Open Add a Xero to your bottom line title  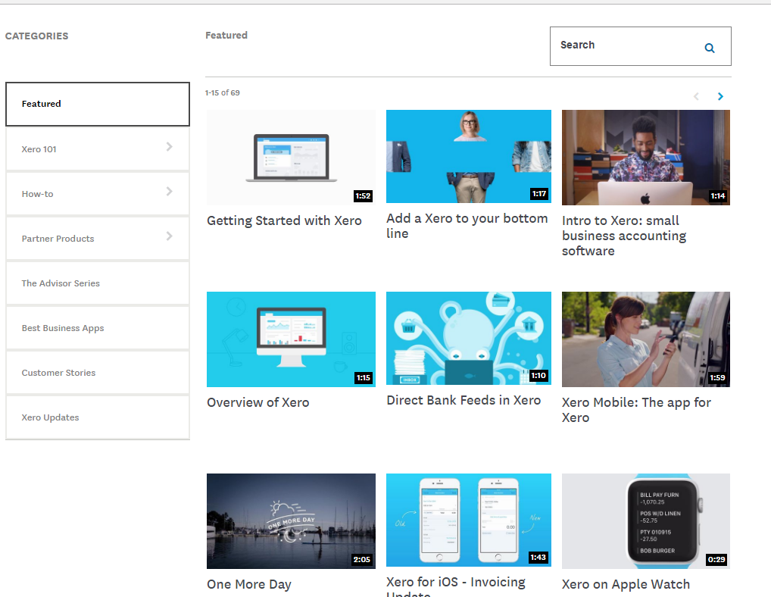point(467,227)
